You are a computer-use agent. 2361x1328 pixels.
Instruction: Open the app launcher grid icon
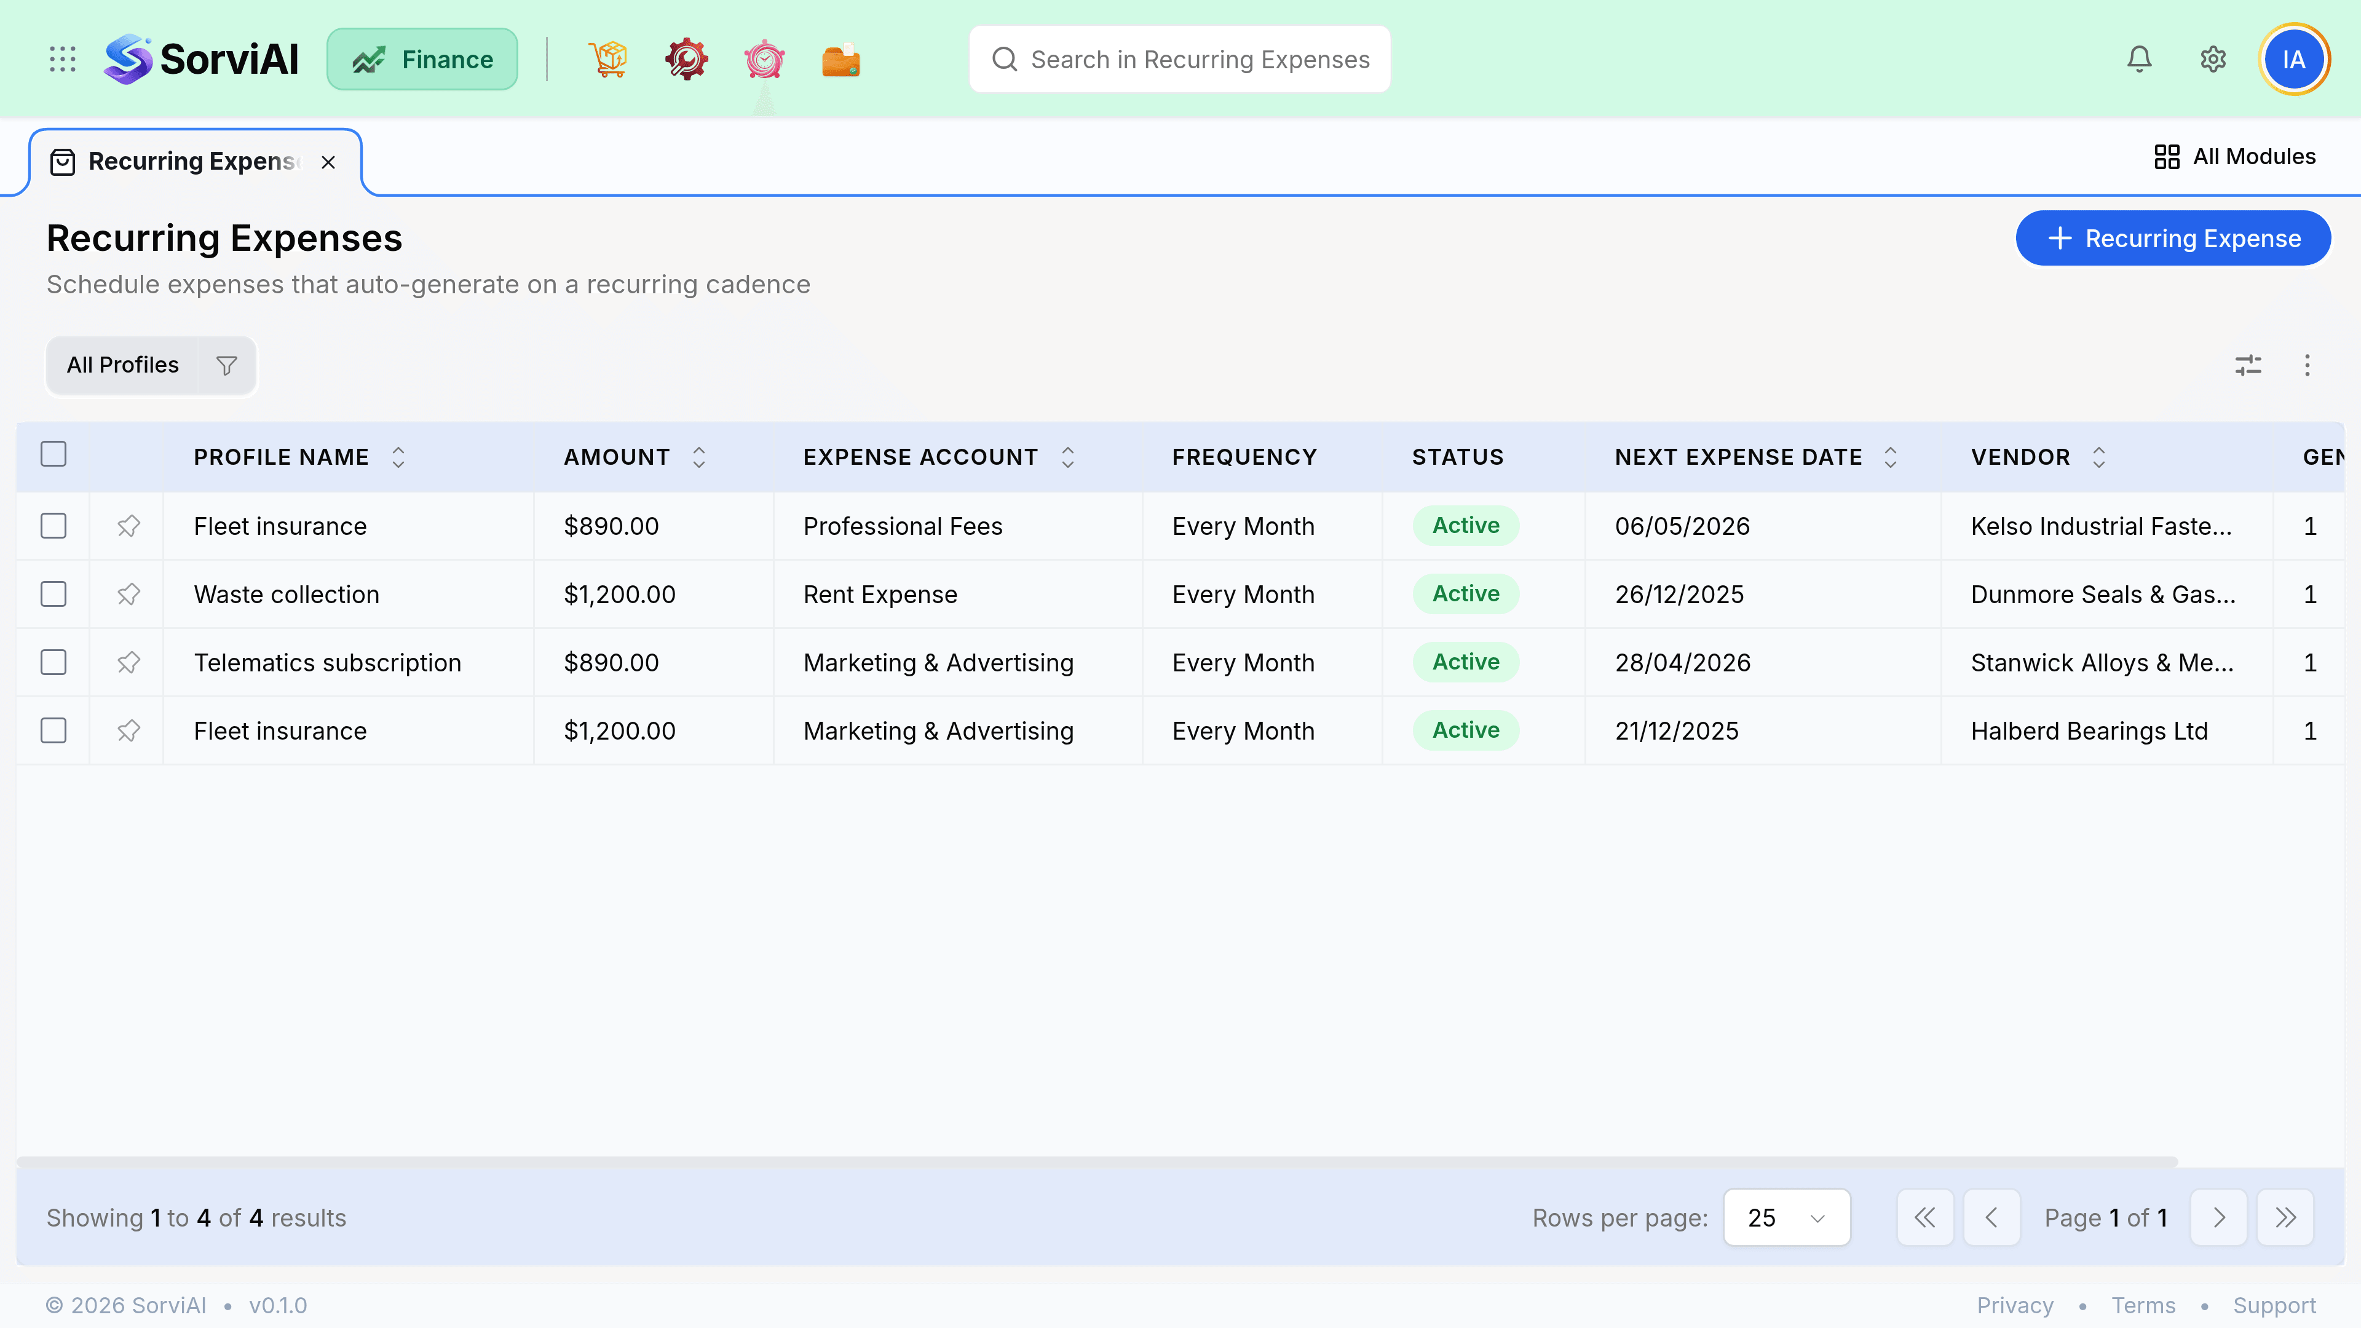(62, 60)
